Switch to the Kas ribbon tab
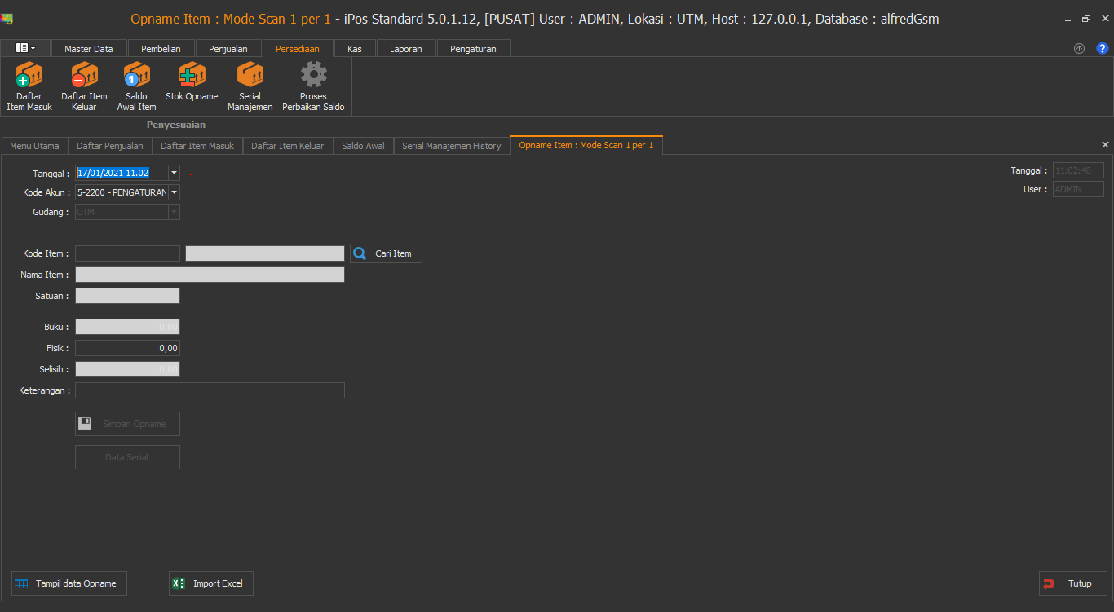Image resolution: width=1114 pixels, height=612 pixels. pos(355,49)
